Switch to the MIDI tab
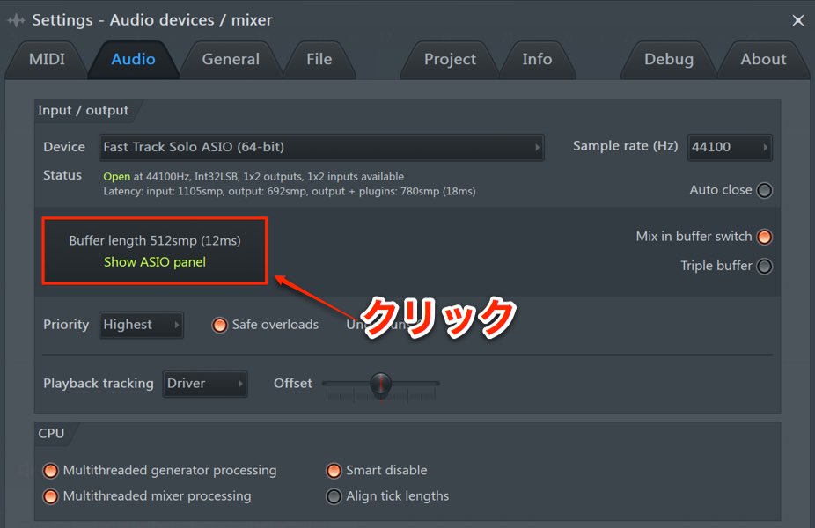Viewport: 815px width, 528px height. pyautogui.click(x=47, y=59)
